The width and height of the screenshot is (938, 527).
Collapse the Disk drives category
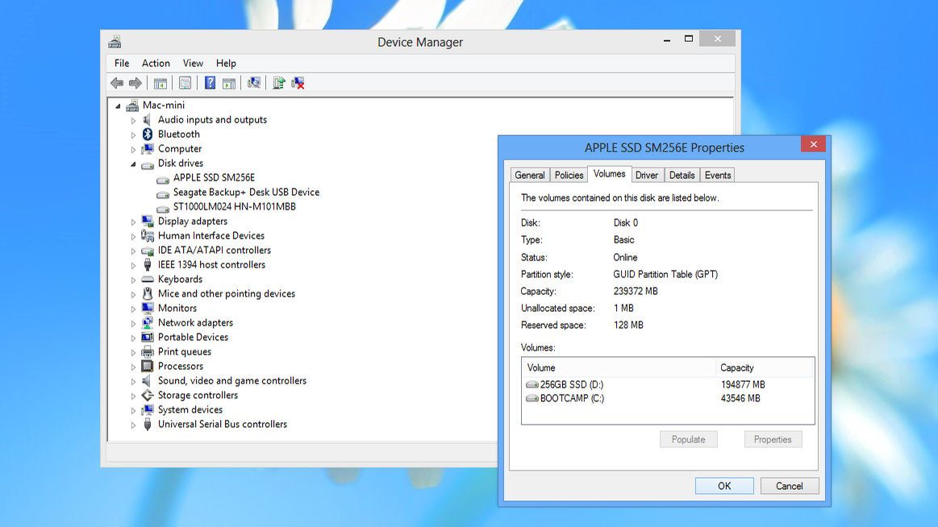tap(134, 163)
